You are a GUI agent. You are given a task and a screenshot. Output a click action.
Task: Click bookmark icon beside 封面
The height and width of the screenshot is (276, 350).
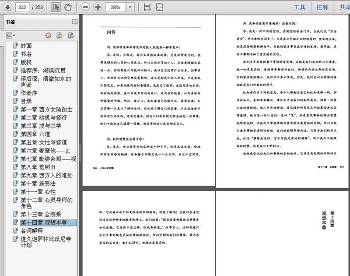pyautogui.click(x=16, y=45)
